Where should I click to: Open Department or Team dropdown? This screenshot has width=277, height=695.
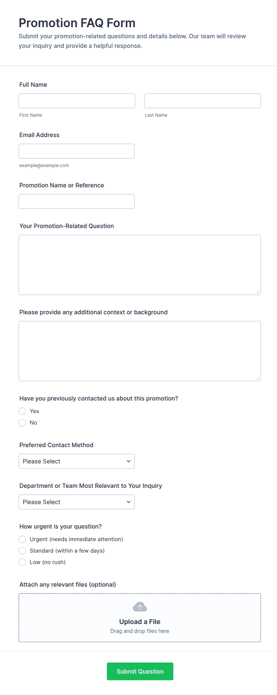77,502
